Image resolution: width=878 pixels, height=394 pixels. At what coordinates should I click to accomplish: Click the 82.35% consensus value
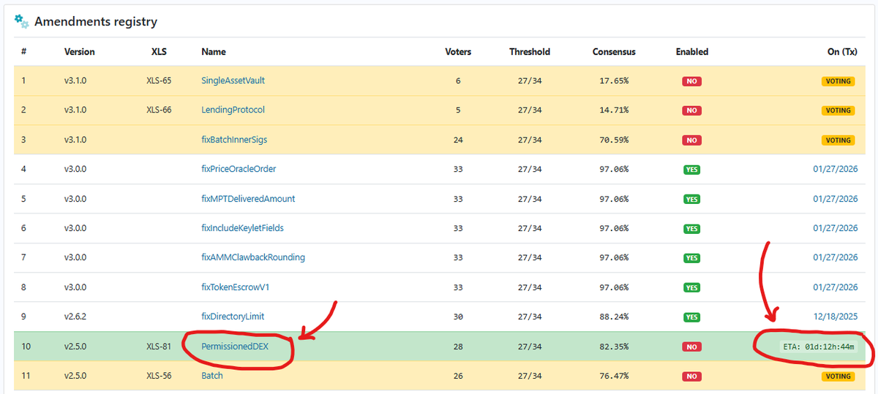coord(614,346)
